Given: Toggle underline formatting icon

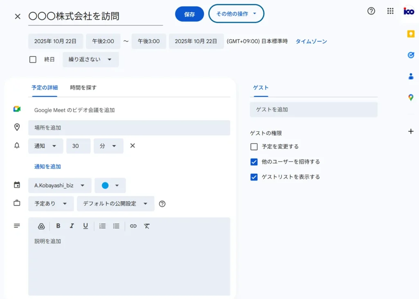Looking at the screenshot, I should 86,226.
